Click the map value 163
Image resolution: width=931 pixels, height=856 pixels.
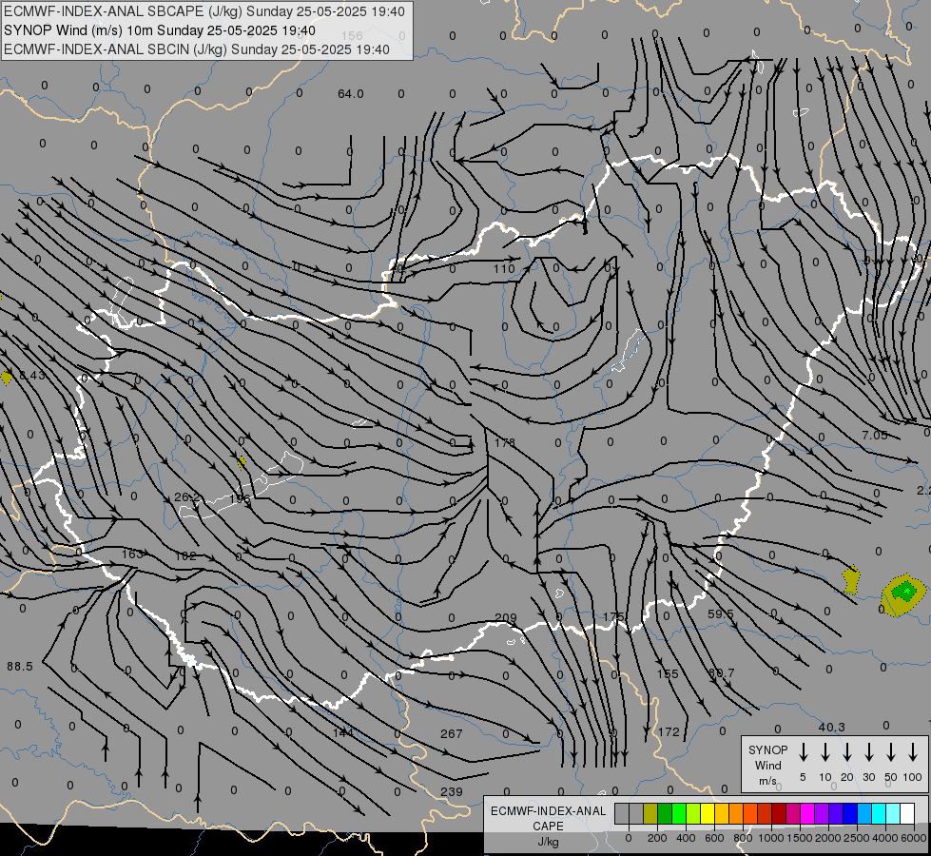coord(132,554)
